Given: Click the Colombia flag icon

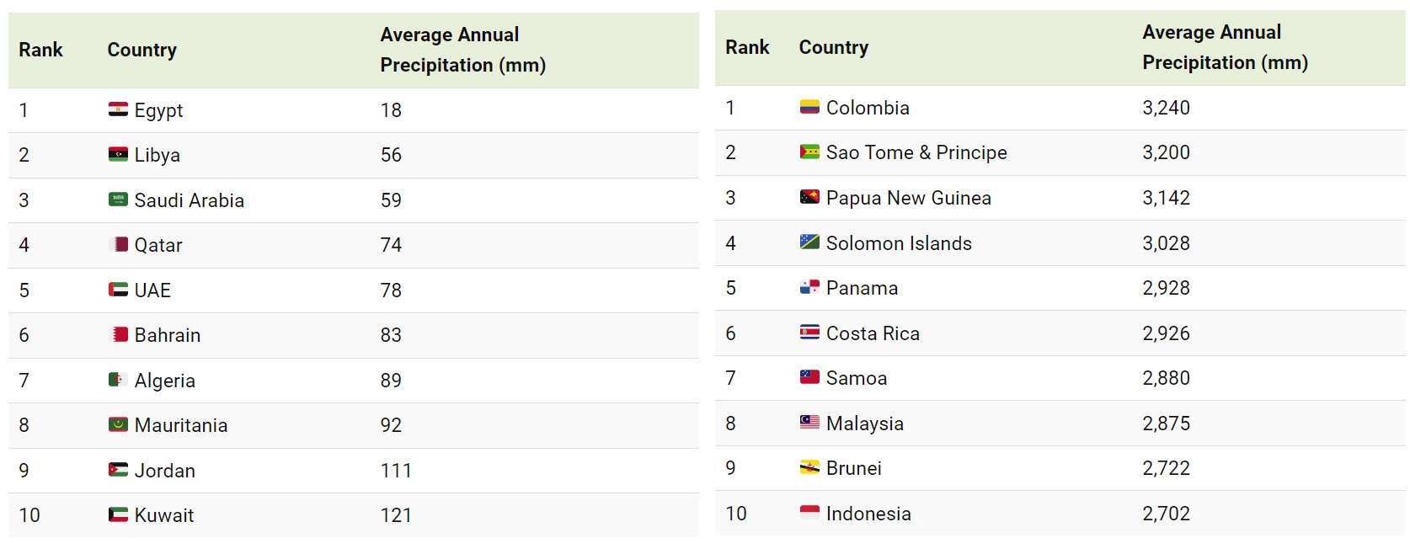Looking at the screenshot, I should point(809,107).
